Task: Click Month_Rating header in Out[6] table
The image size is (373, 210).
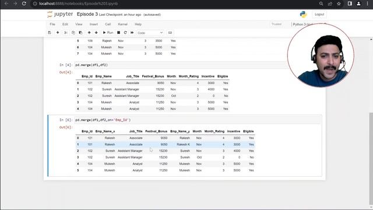Action: (x=214, y=131)
